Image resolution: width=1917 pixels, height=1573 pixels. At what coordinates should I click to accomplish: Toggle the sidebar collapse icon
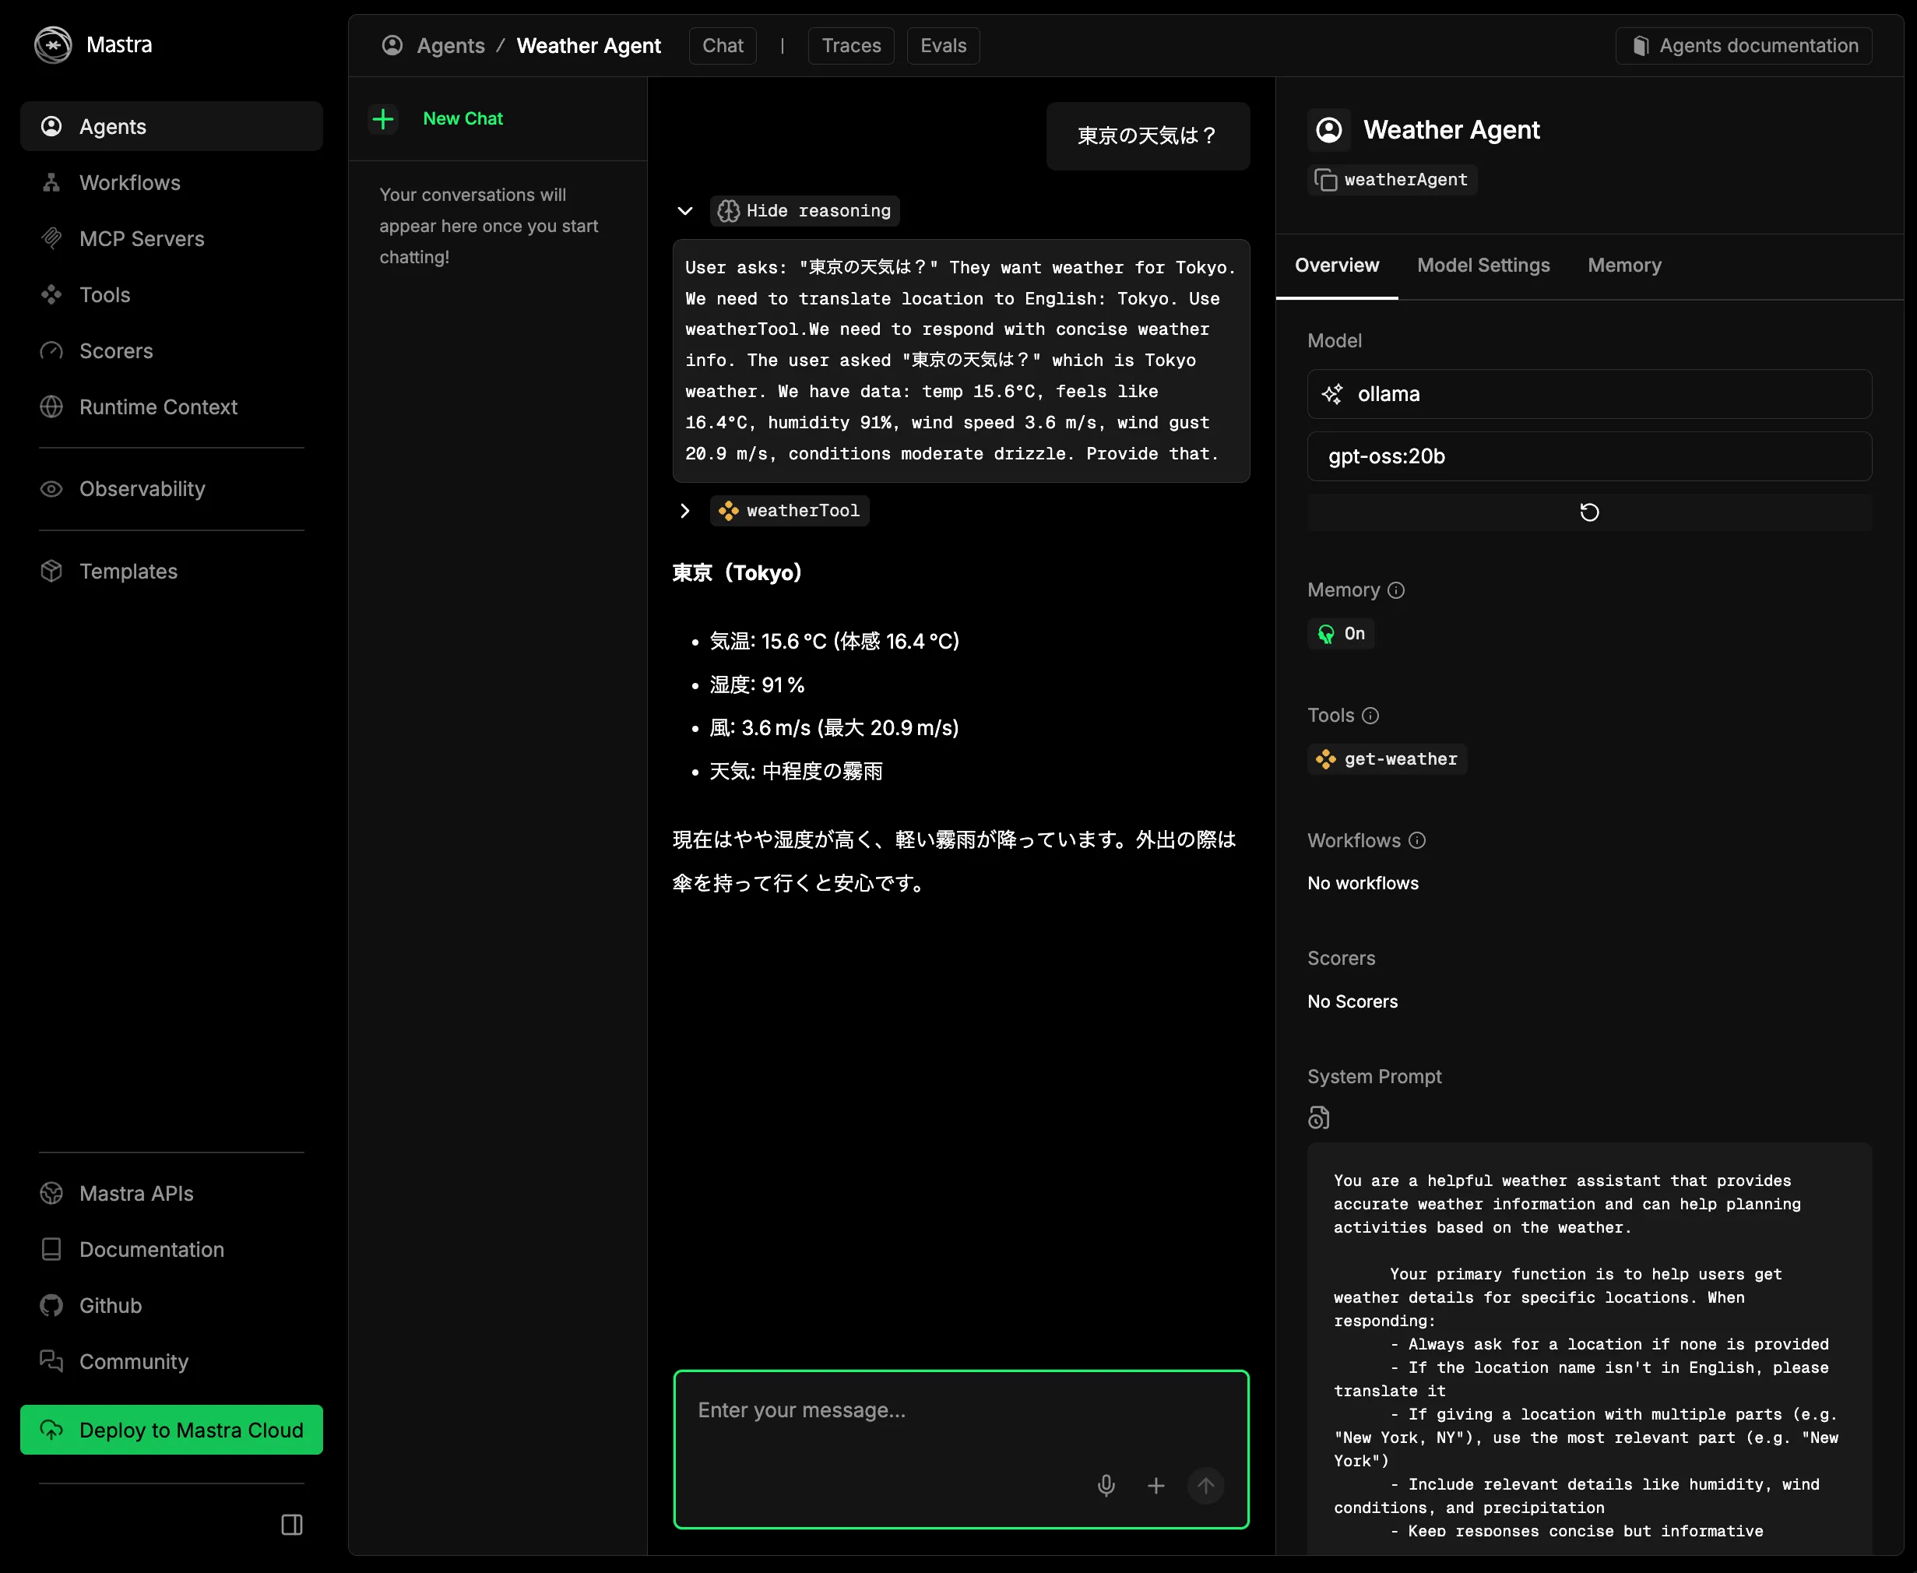pos(292,1525)
